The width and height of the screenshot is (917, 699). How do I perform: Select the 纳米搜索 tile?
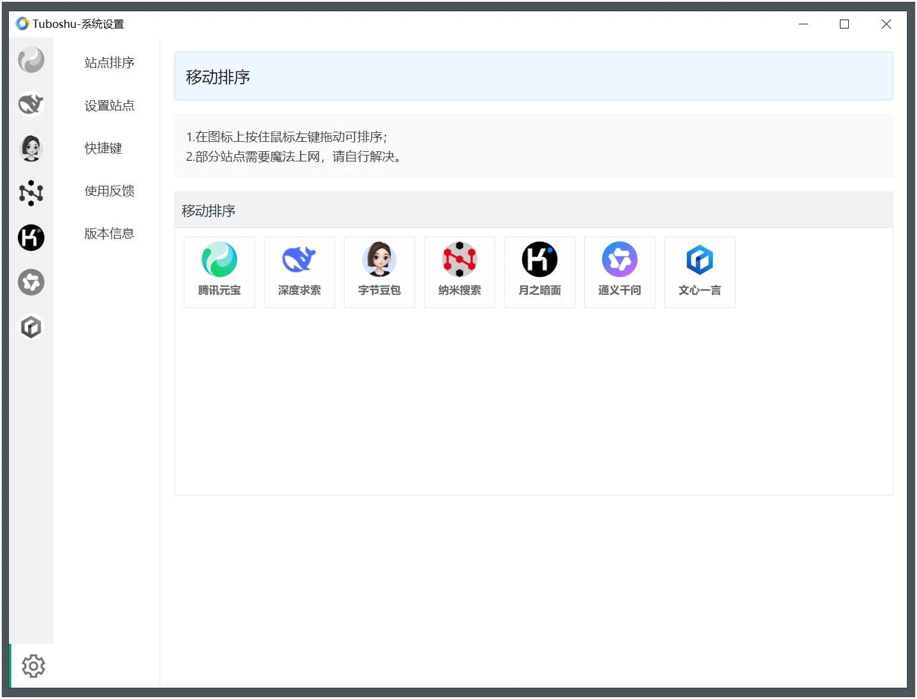click(459, 272)
